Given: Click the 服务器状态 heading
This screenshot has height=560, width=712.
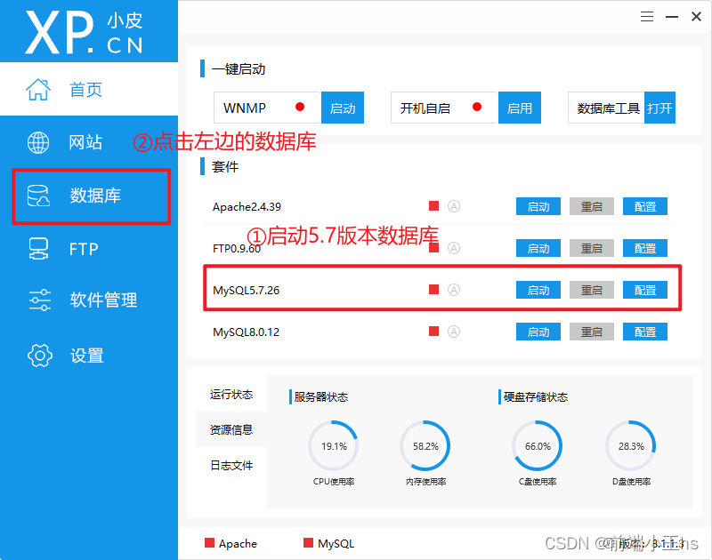Looking at the screenshot, I should click(x=320, y=397).
